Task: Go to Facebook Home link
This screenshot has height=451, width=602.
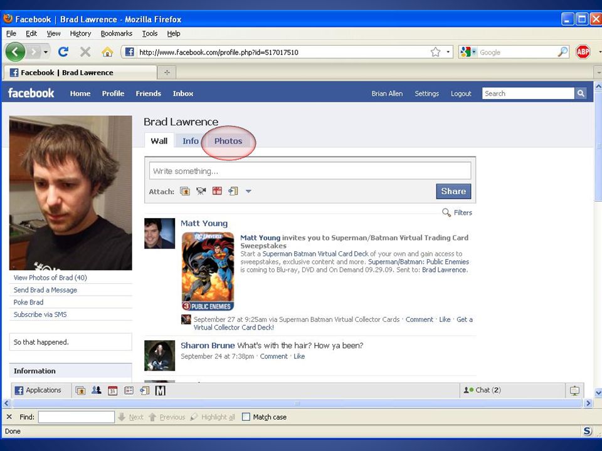Action: (80, 93)
